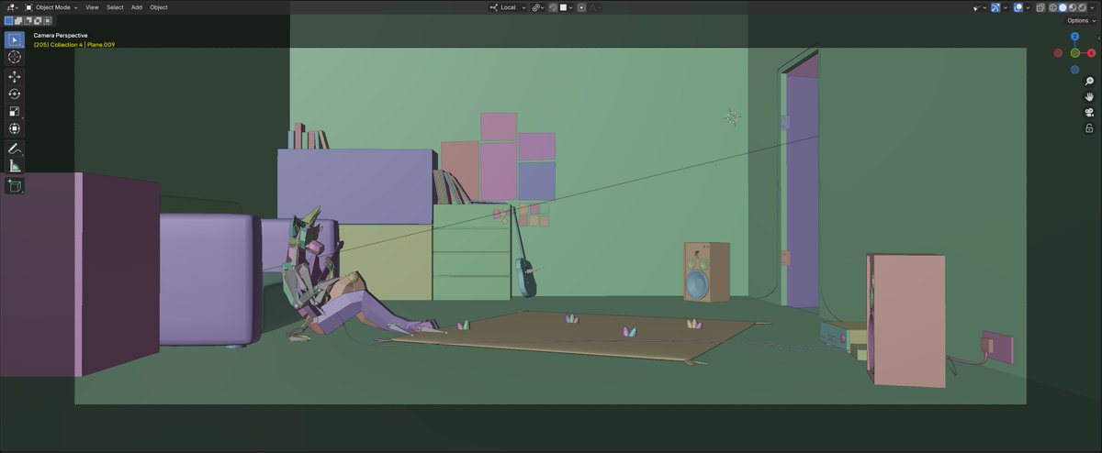This screenshot has height=453, width=1102.
Task: Open the Options popover
Action: coord(1081,20)
